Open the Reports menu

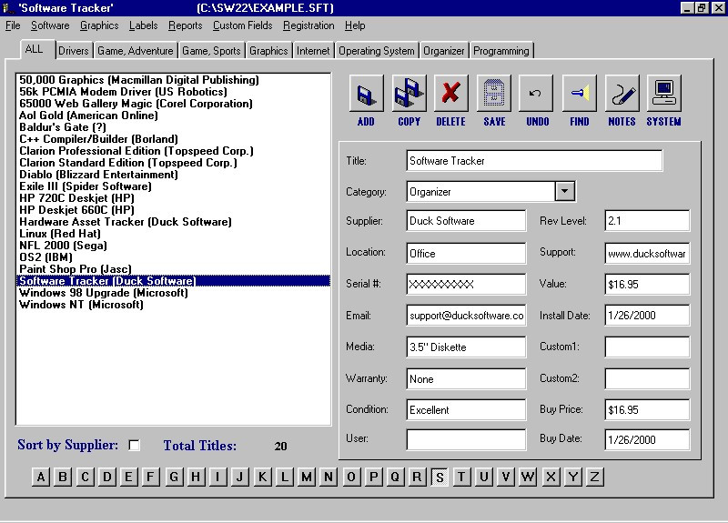click(186, 25)
